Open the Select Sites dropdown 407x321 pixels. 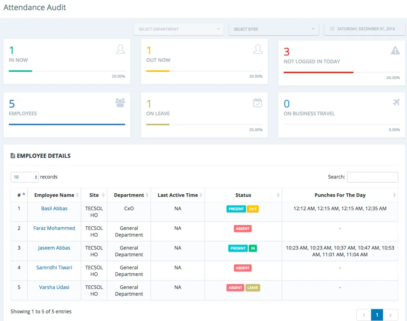[274, 29]
